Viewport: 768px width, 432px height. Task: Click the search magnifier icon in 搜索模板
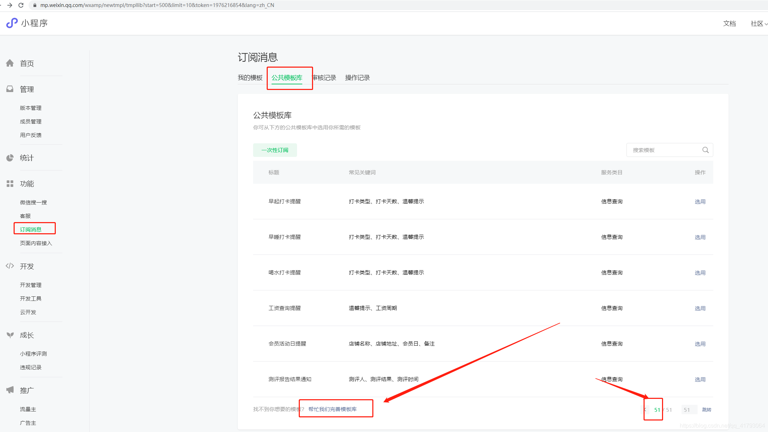coord(705,150)
